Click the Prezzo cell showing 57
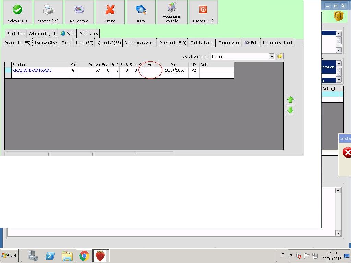 point(89,70)
